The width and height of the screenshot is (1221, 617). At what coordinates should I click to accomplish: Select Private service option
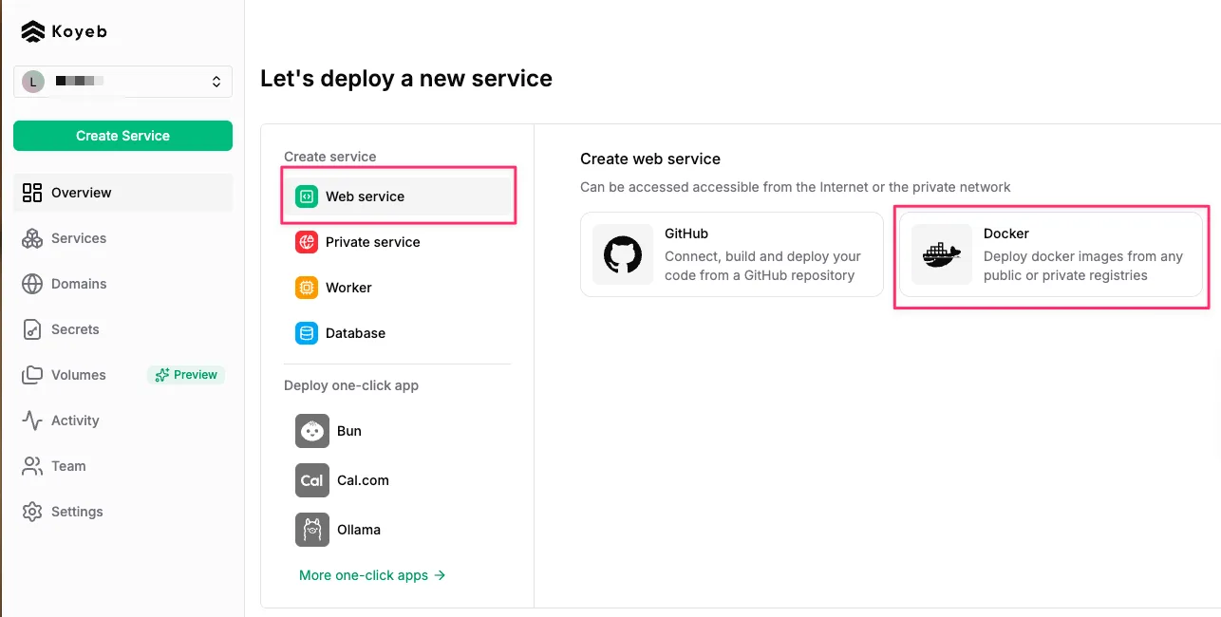[x=398, y=242]
